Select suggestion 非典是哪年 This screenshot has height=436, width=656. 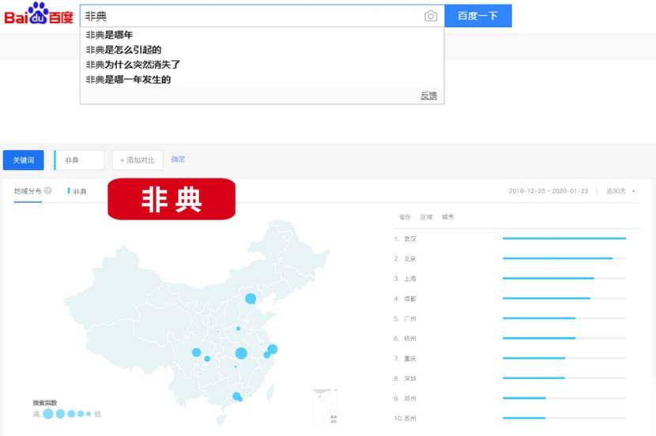click(109, 35)
